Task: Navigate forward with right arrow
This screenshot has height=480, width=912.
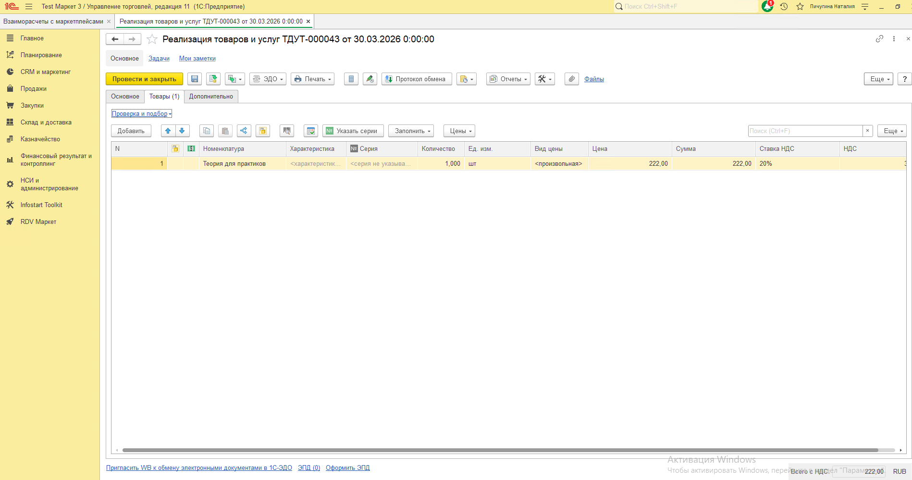Action: coord(132,39)
